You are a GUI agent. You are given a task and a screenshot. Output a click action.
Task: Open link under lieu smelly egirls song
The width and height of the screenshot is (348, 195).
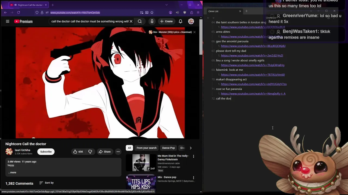253,65
